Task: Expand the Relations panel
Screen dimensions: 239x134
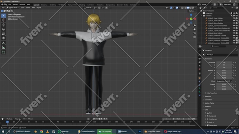Action: (x=208, y=96)
